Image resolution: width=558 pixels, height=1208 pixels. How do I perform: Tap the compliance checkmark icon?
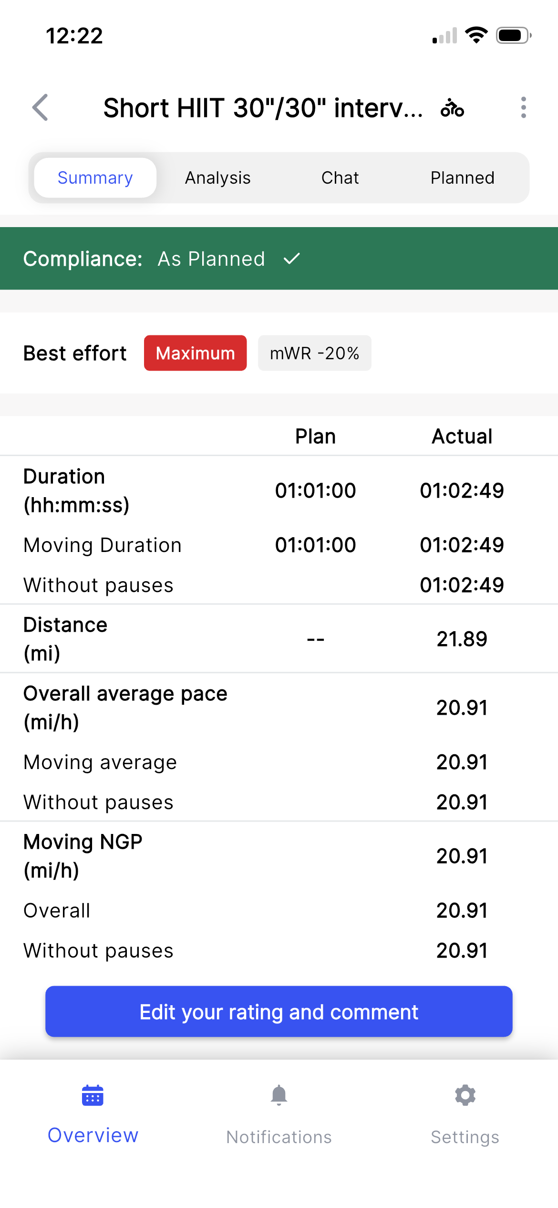[x=291, y=259]
